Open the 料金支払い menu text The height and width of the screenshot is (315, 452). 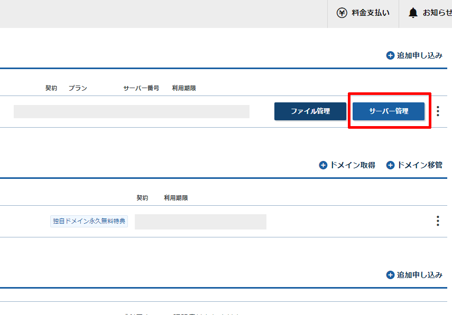coord(371,13)
